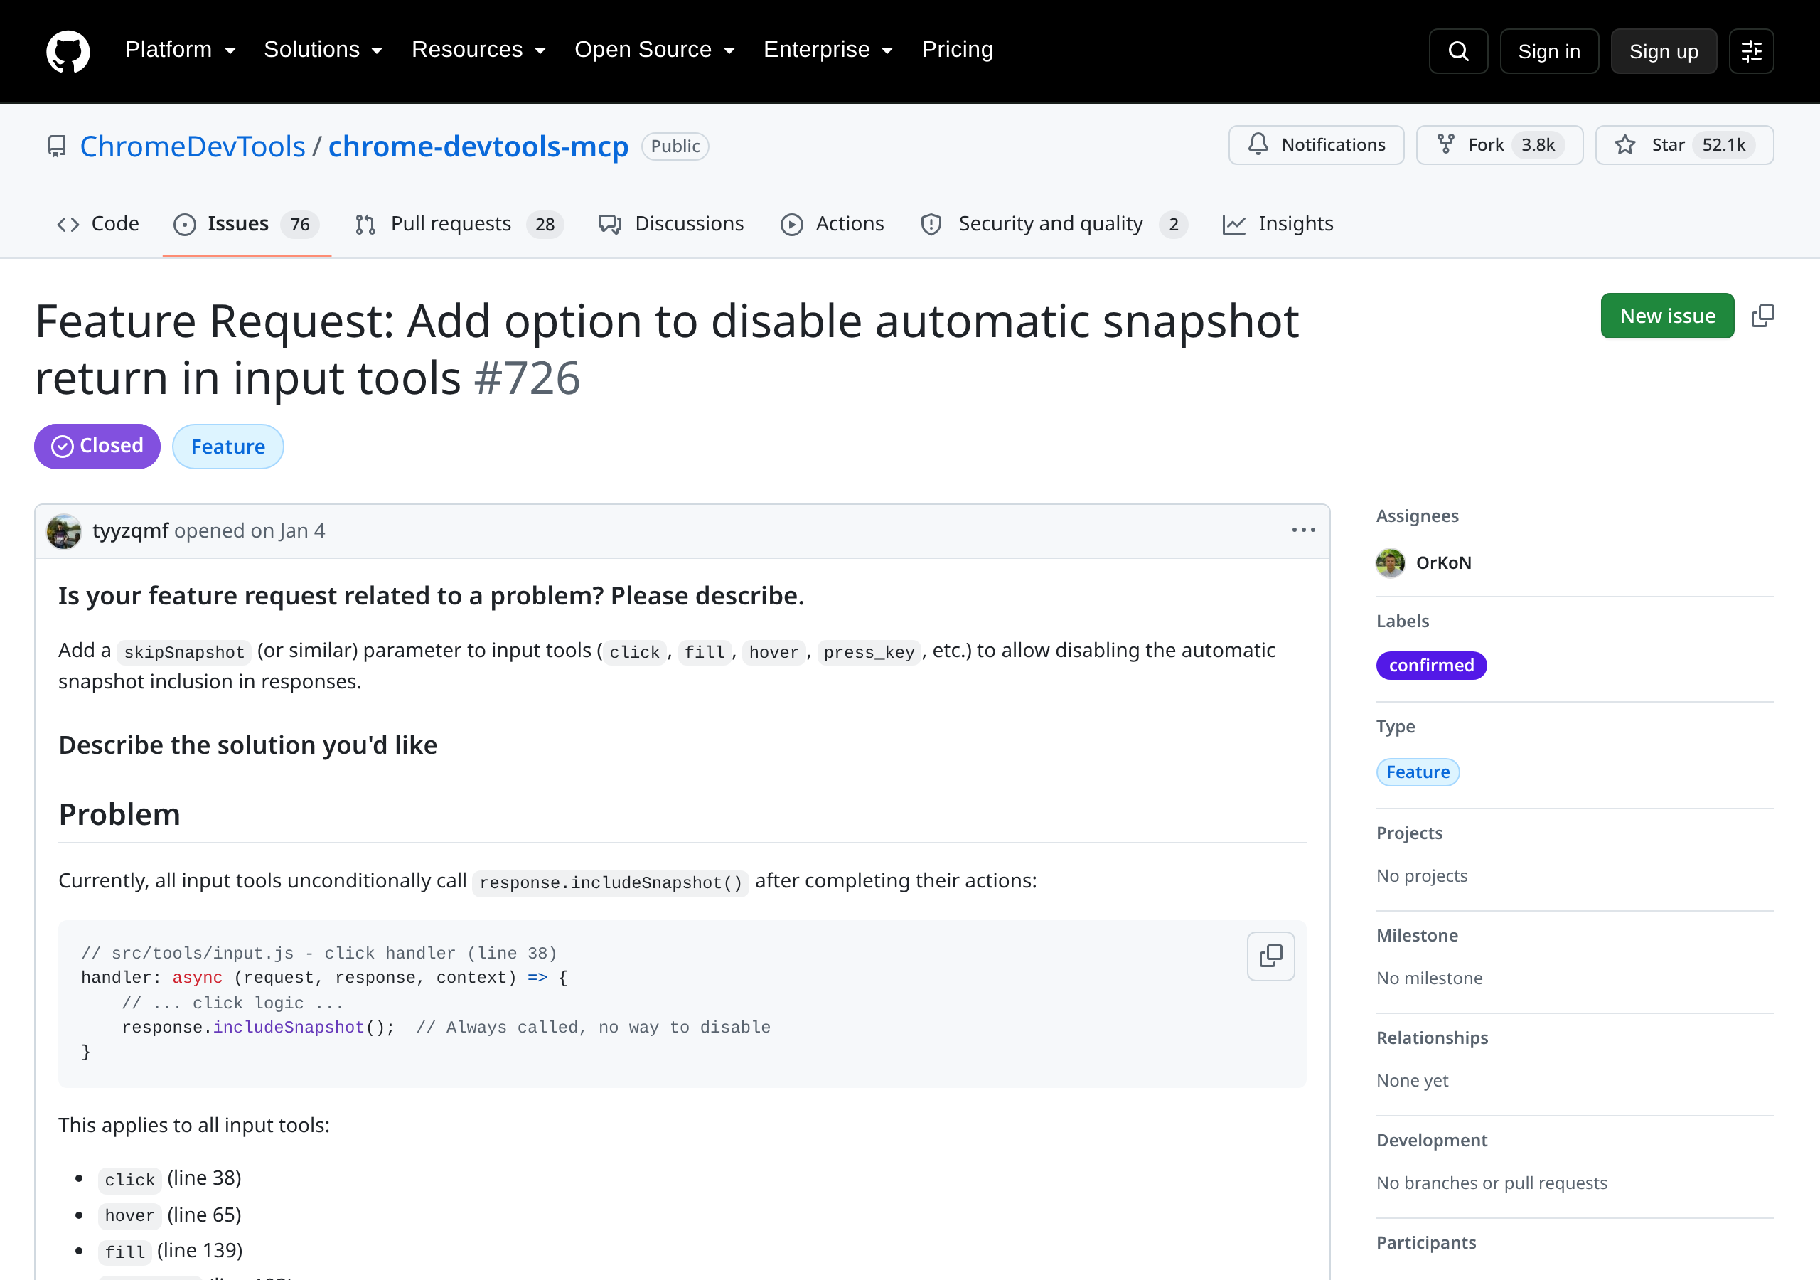Click the hover (line 65) list item

(x=171, y=1215)
